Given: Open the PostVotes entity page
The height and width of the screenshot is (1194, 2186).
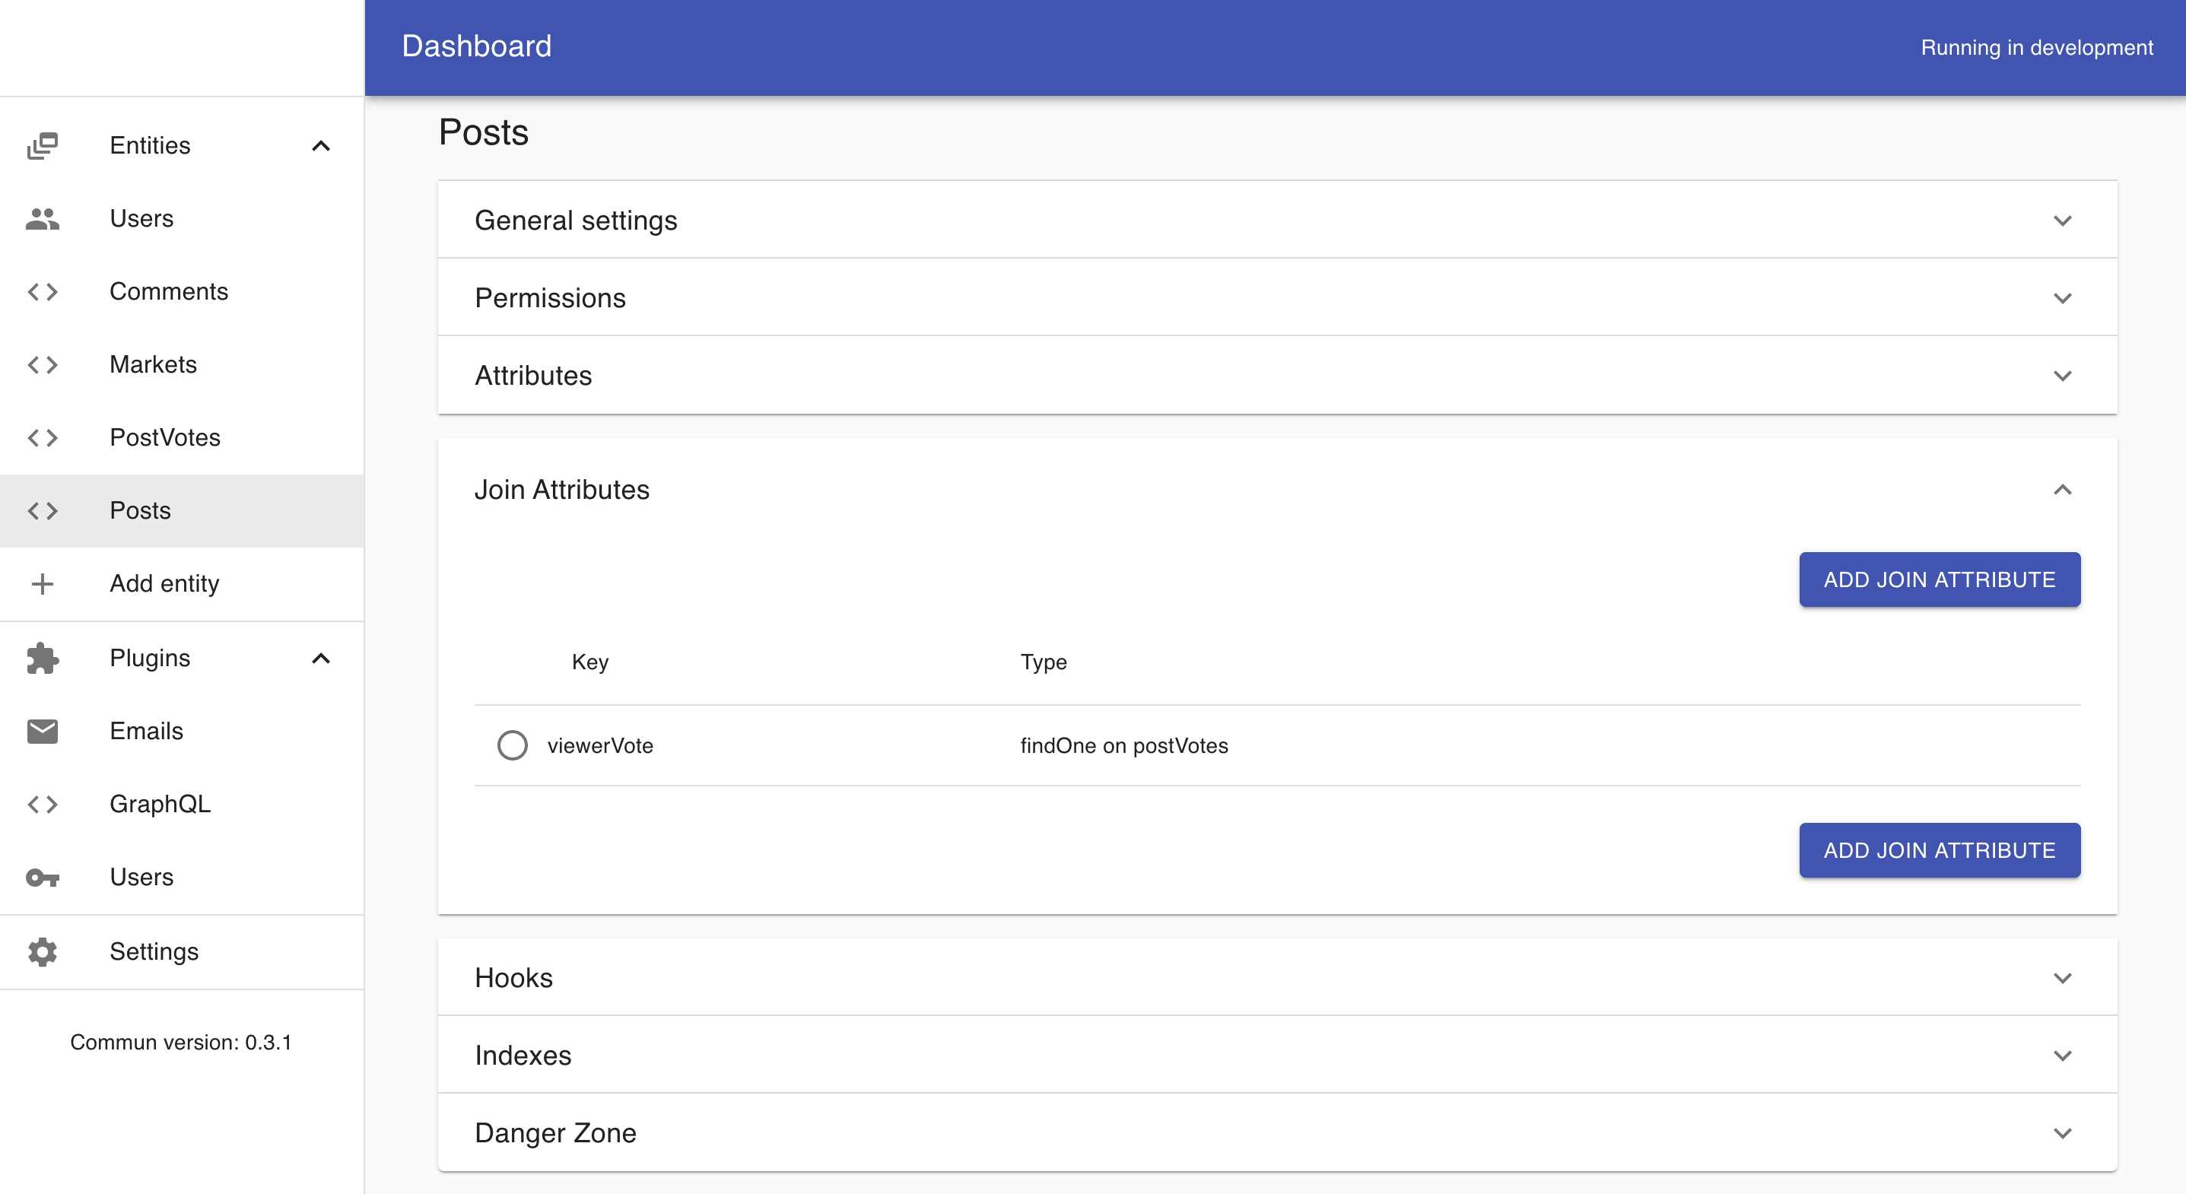Looking at the screenshot, I should click(x=166, y=438).
